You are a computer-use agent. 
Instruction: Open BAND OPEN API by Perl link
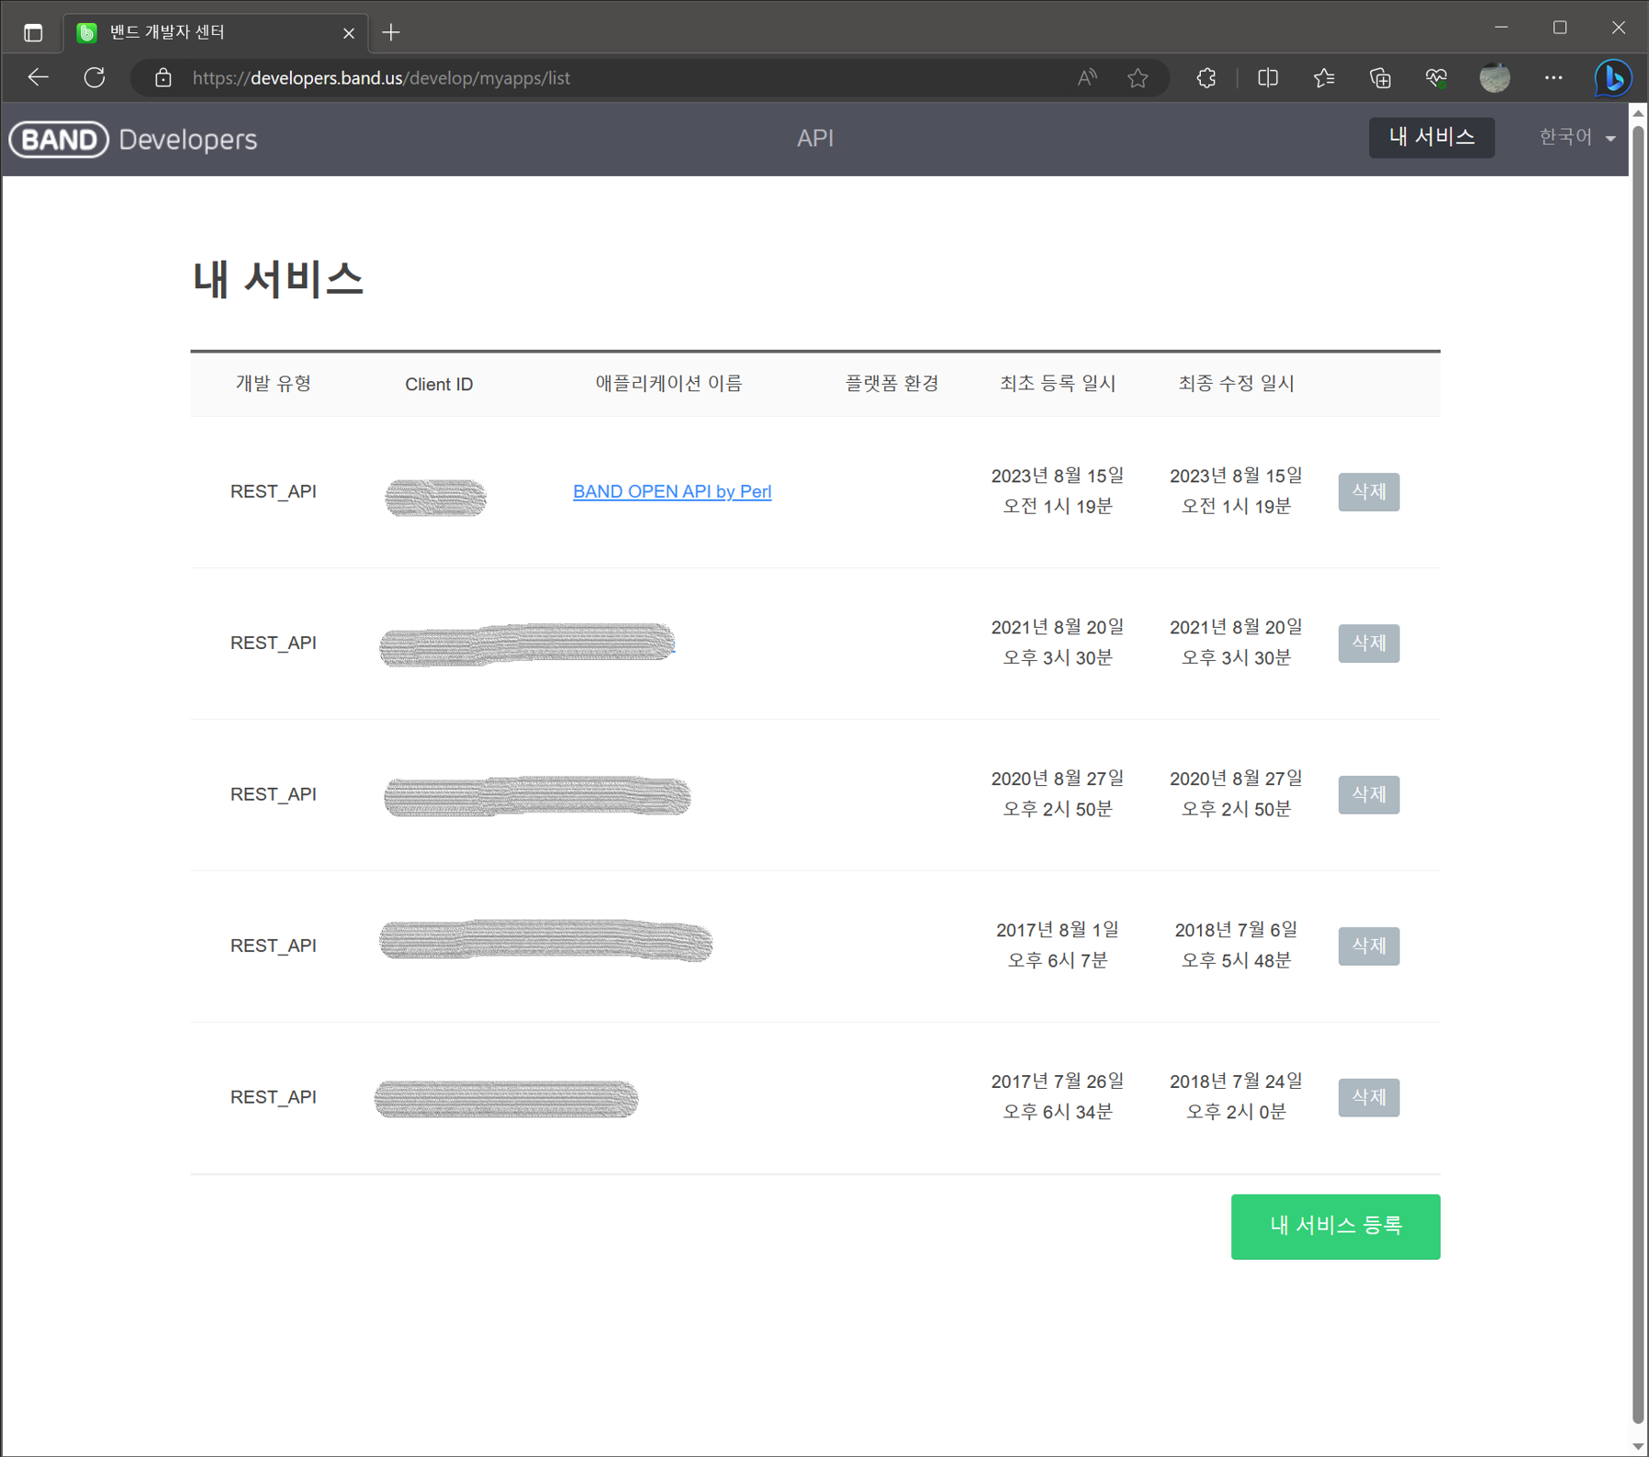(672, 491)
